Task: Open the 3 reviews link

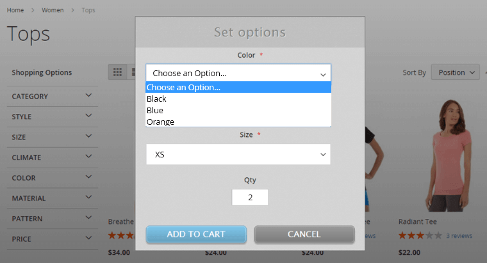Action: (x=459, y=235)
